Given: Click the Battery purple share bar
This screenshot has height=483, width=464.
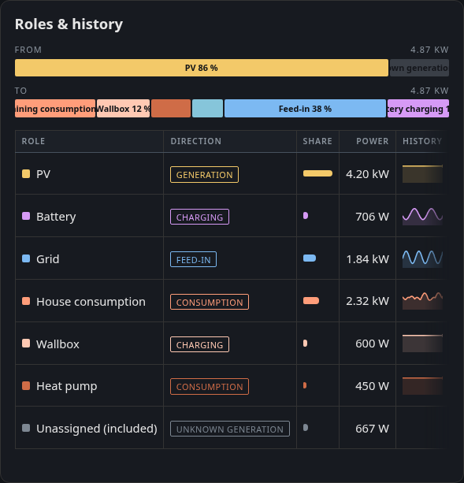Looking at the screenshot, I should click(306, 216).
